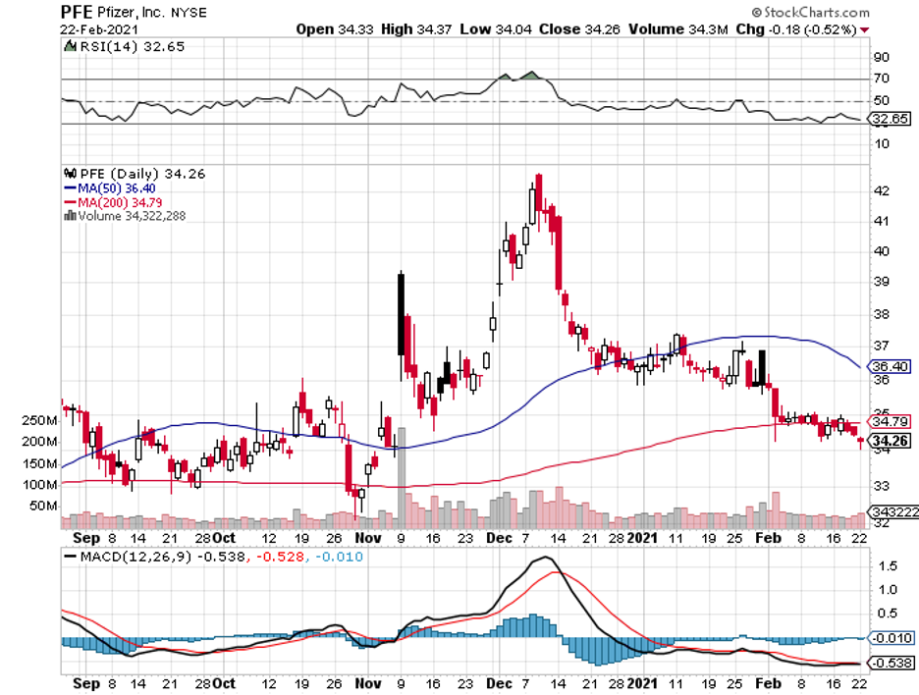Click the red down-arrow next to change

pos(864,29)
